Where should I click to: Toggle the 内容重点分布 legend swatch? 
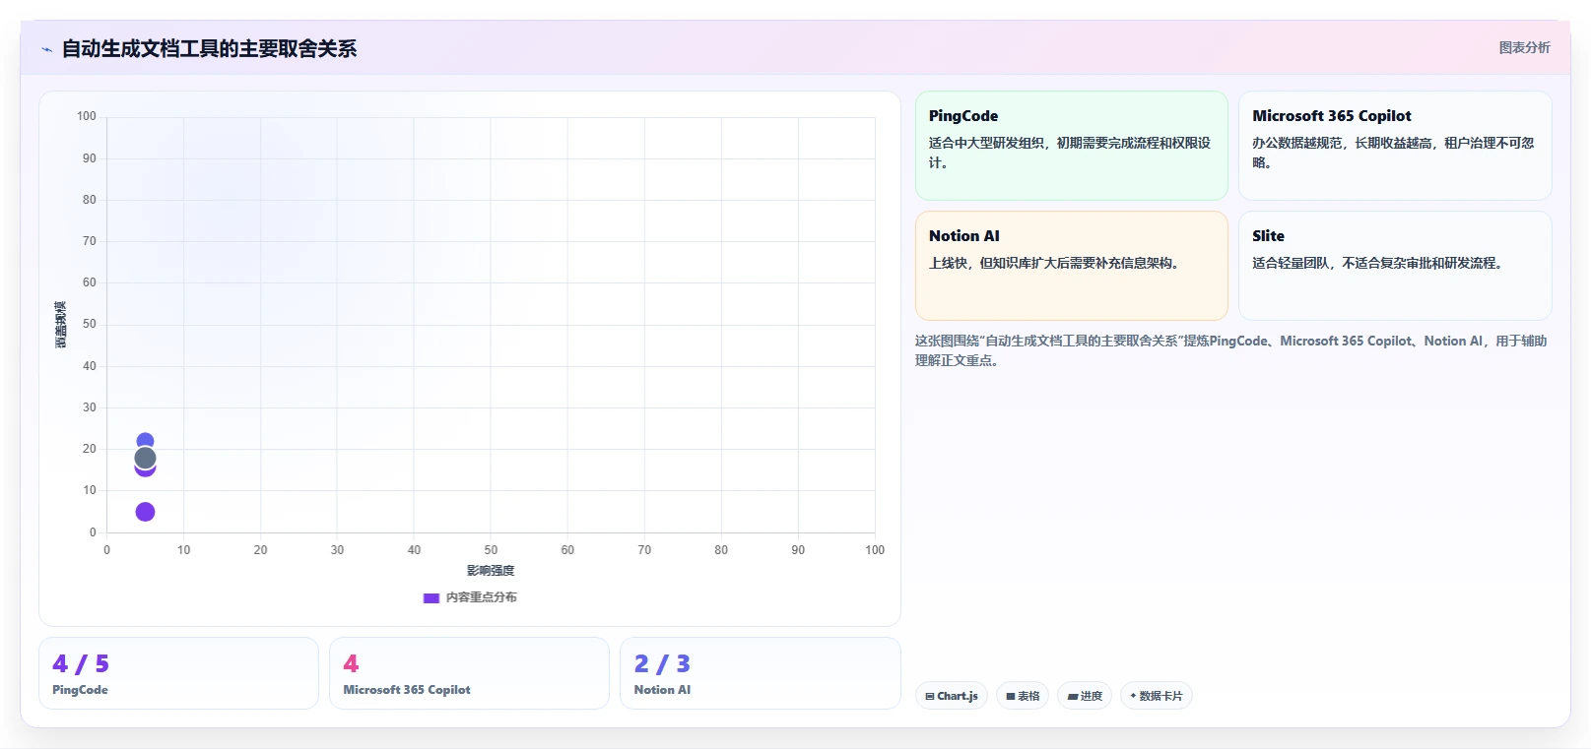pos(431,597)
